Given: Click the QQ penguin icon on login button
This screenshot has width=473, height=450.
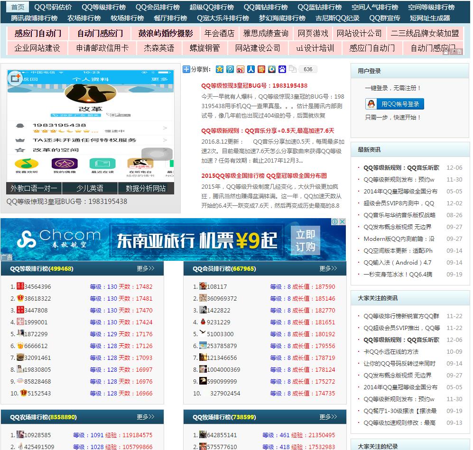Looking at the screenshot, I should point(371,104).
